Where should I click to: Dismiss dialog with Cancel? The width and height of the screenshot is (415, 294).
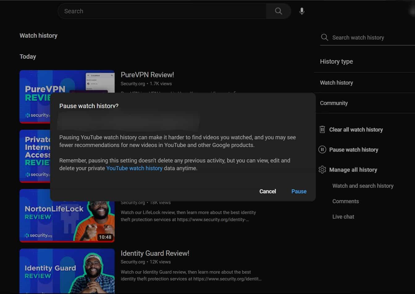268,191
